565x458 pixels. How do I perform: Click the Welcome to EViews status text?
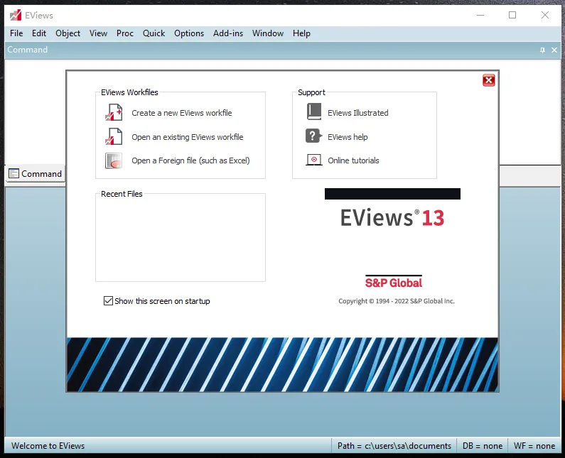coord(48,446)
